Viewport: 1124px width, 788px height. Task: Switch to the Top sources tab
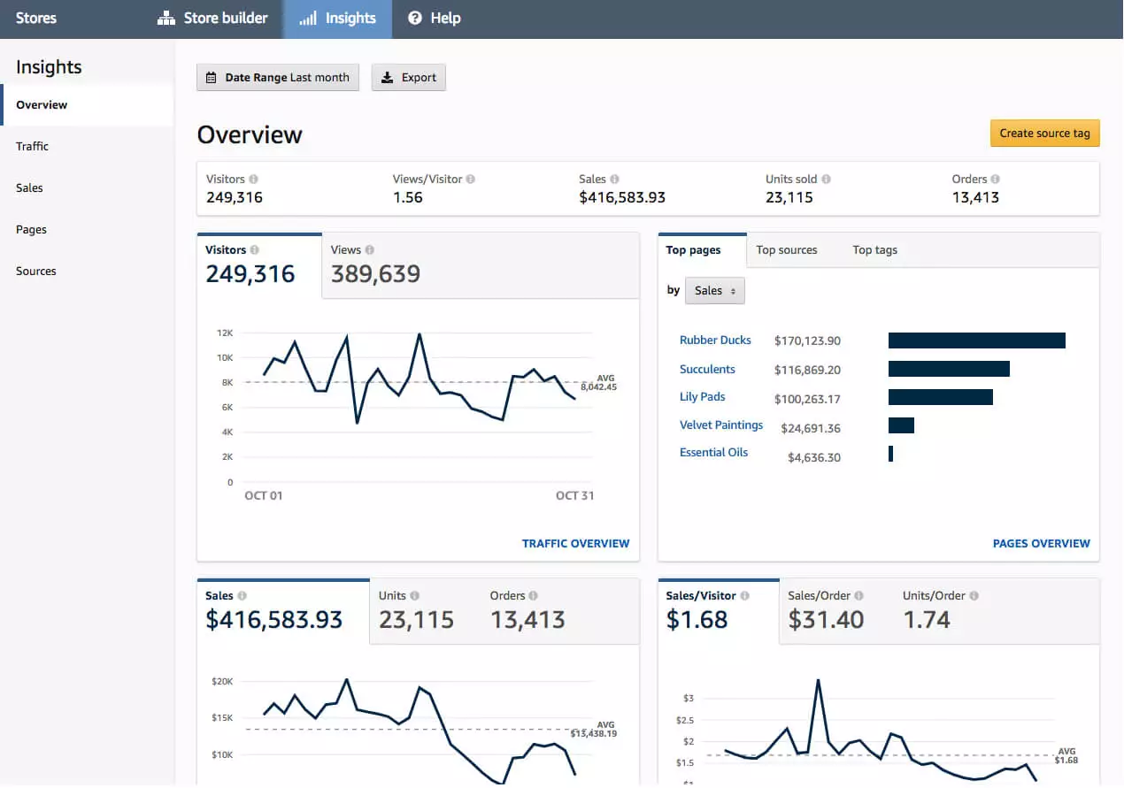pyautogui.click(x=786, y=250)
